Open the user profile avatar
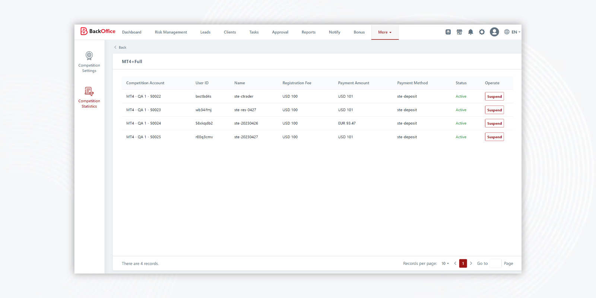The image size is (596, 298). (494, 32)
